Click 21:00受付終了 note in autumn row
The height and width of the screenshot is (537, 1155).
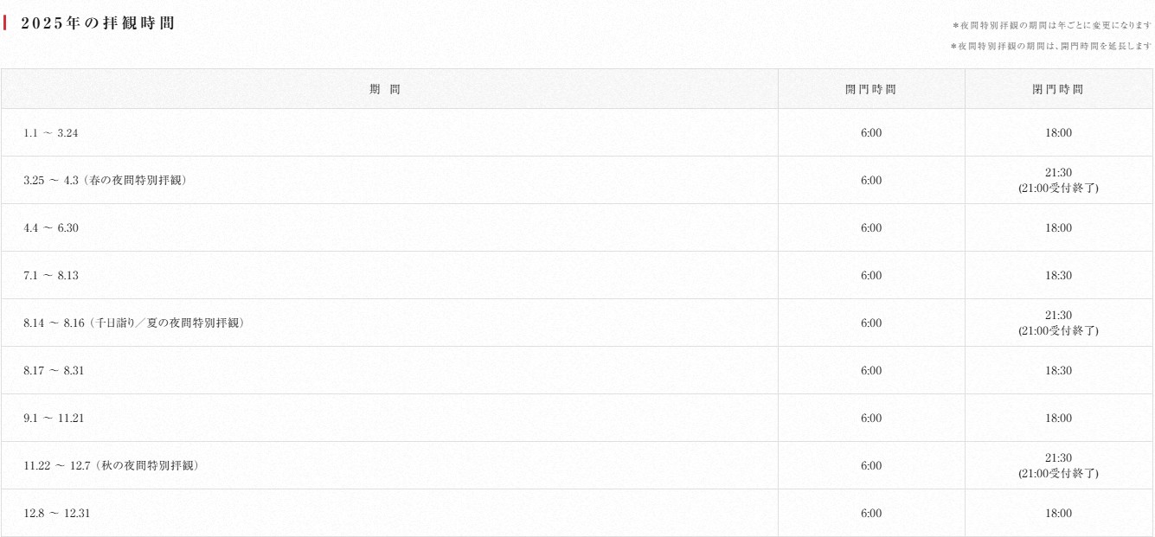(x=1058, y=473)
